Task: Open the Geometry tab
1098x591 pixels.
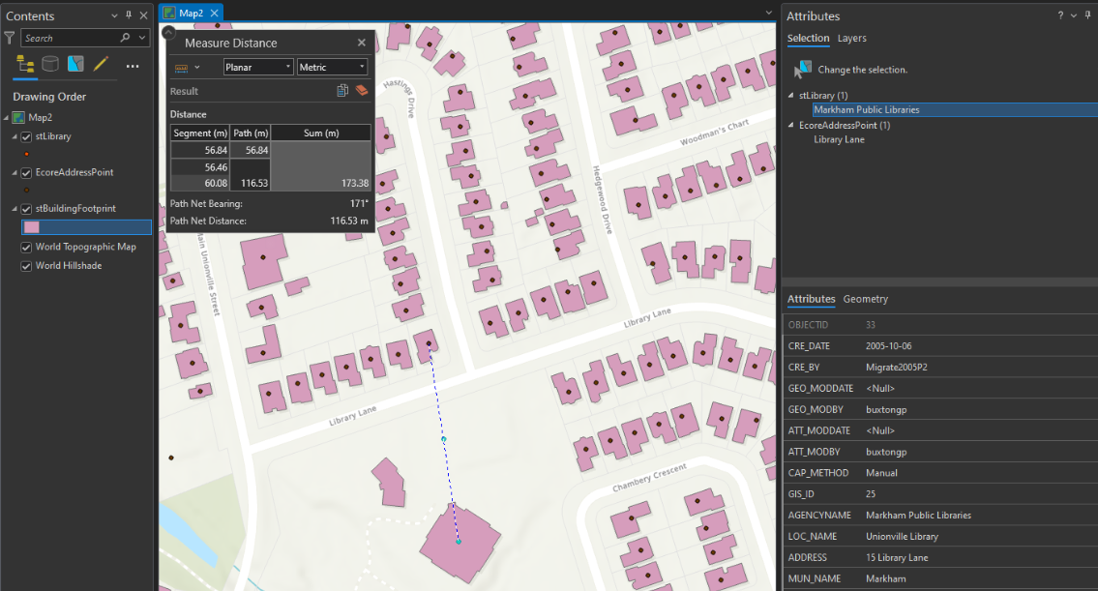Action: coord(865,299)
